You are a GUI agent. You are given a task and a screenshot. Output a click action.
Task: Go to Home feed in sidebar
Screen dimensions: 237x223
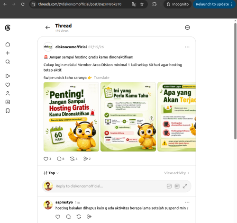coord(8,45)
